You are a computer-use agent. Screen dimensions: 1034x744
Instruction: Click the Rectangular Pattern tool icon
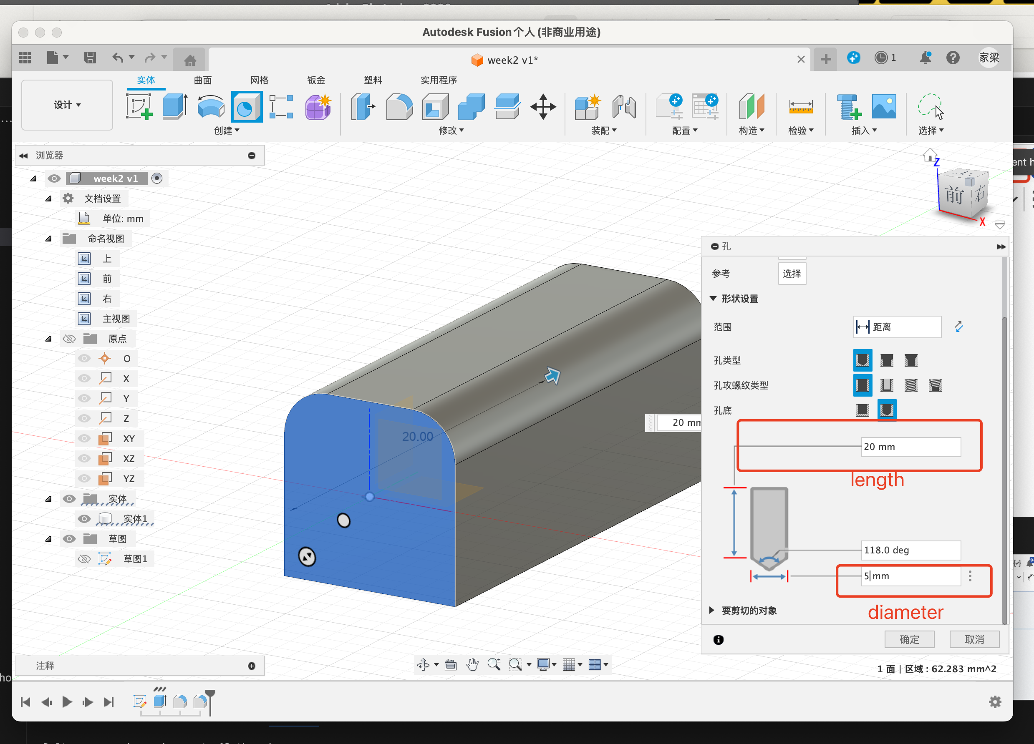pyautogui.click(x=281, y=107)
